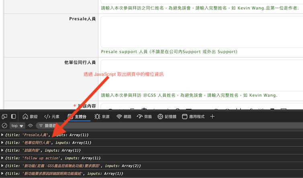The width and height of the screenshot is (303, 178).
Task: Select the 主控台 console tab
Action: click(x=77, y=116)
